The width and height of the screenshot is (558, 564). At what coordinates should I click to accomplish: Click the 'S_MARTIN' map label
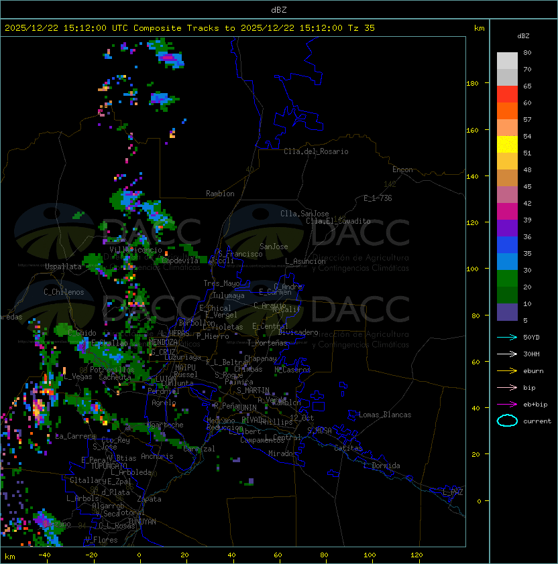click(x=254, y=391)
